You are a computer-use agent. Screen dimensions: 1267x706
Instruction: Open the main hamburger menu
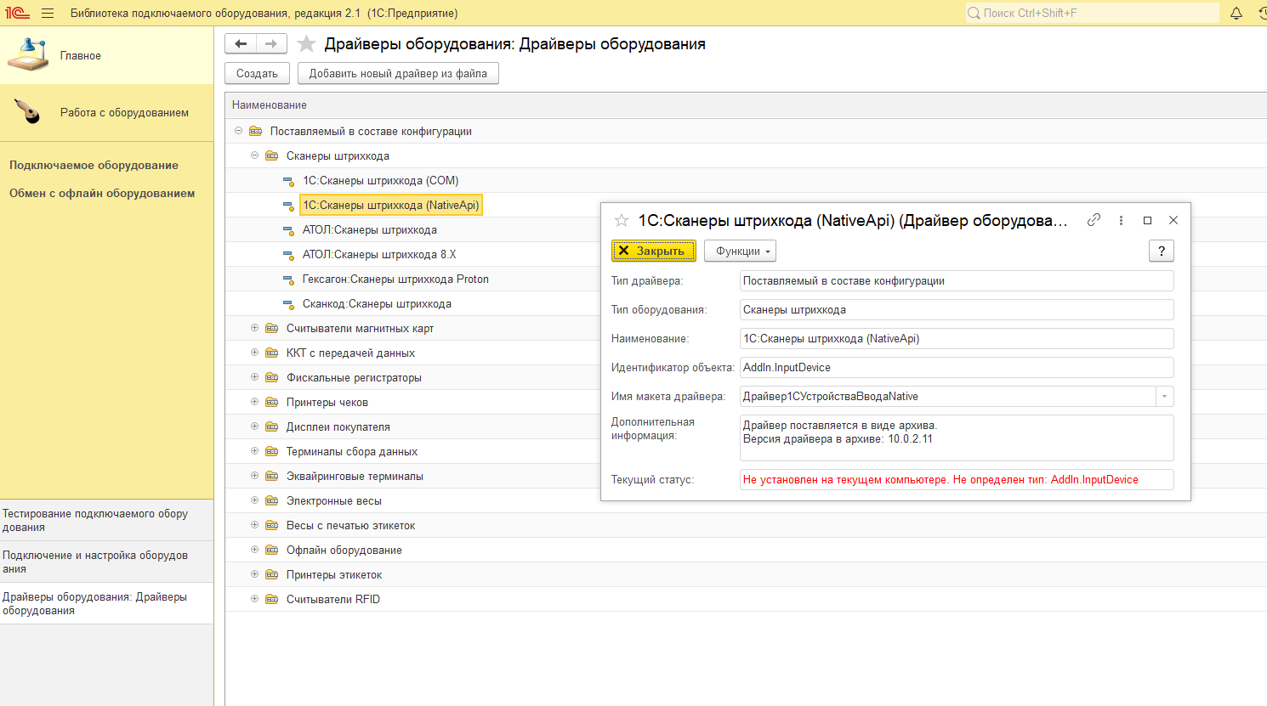pos(48,13)
